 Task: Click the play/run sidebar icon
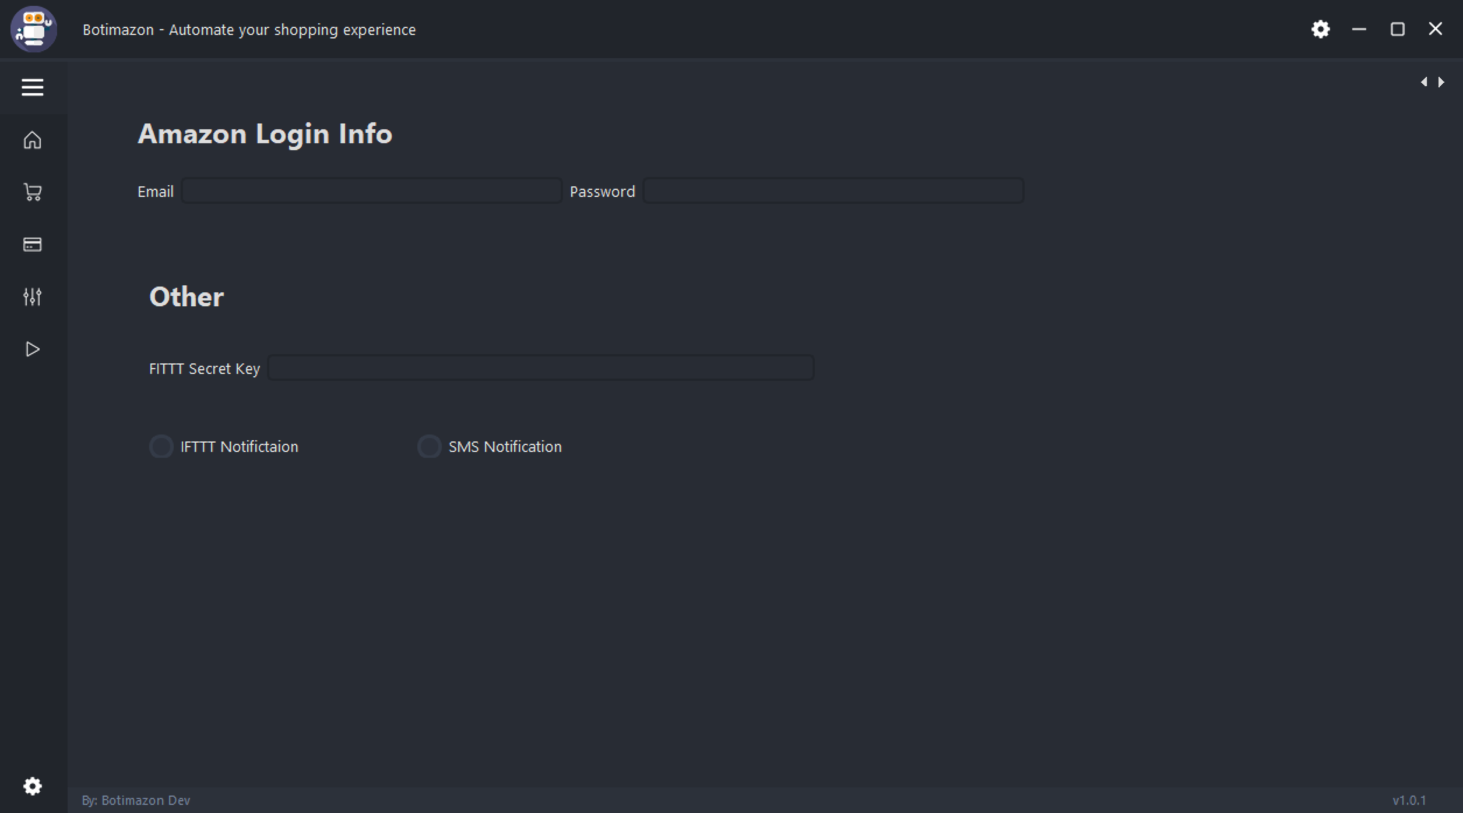pyautogui.click(x=33, y=349)
